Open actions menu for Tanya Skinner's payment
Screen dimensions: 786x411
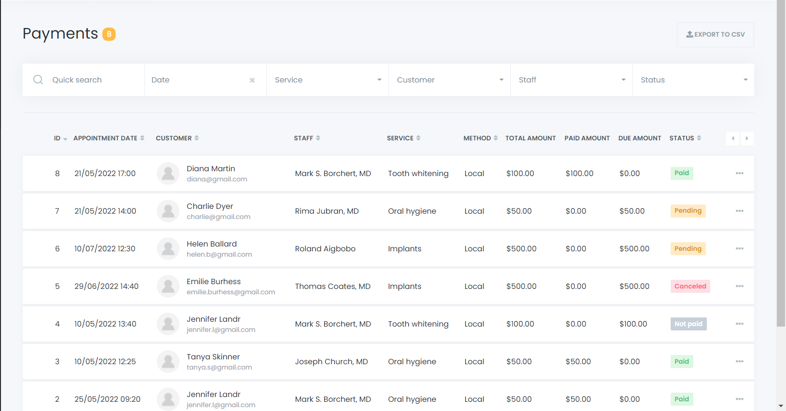tap(739, 361)
